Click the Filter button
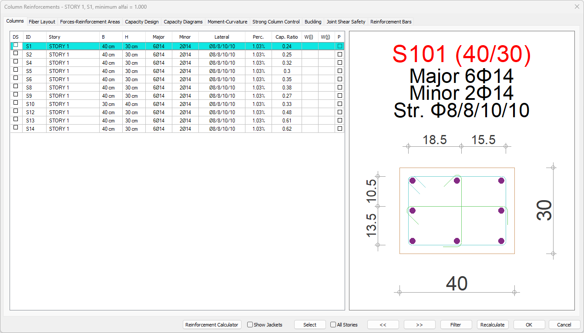 (x=456, y=325)
